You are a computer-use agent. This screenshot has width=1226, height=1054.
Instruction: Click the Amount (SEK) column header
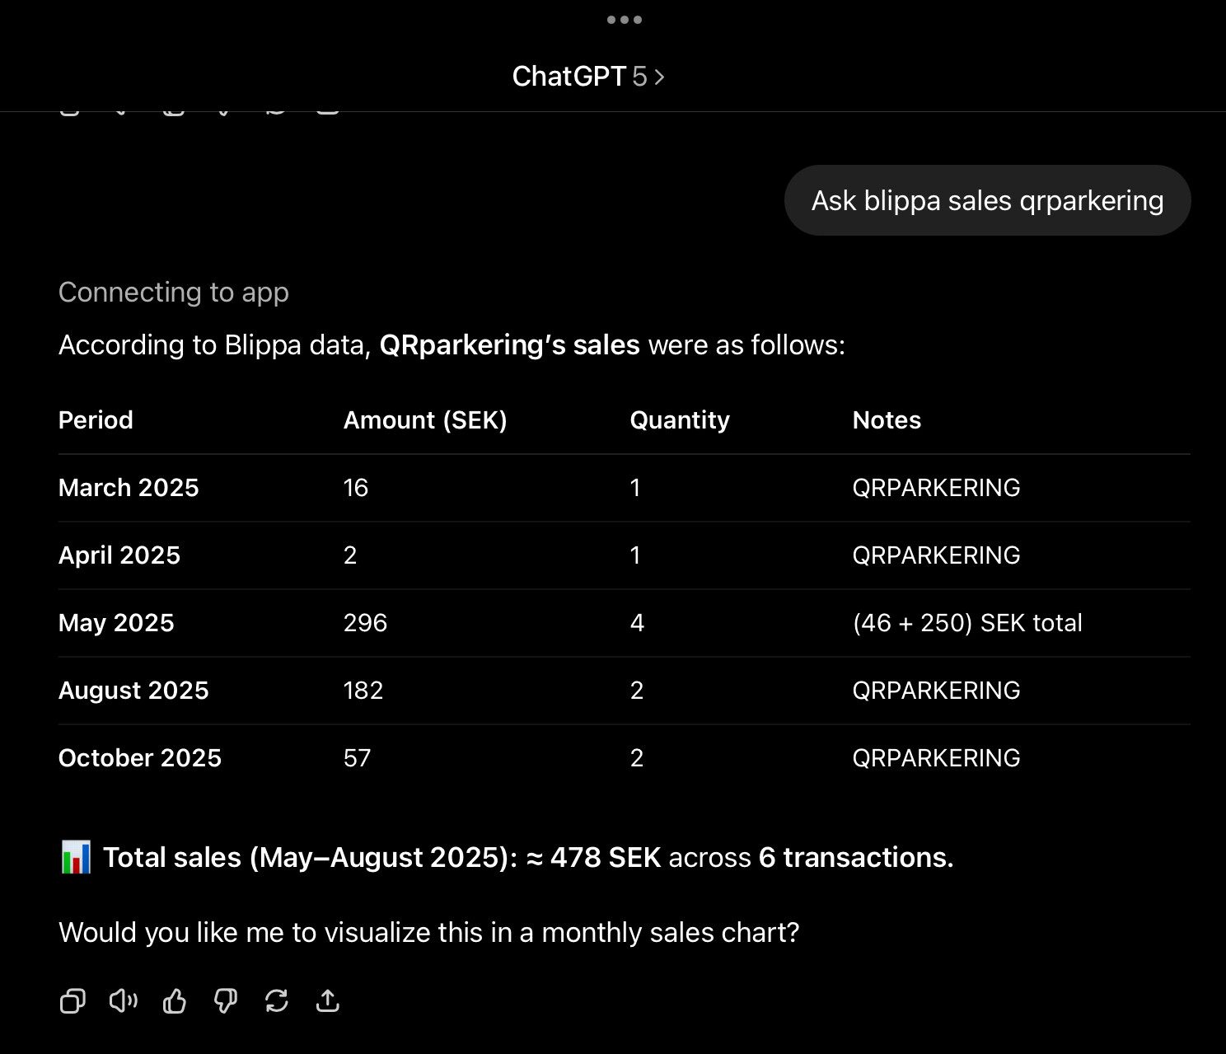coord(425,420)
